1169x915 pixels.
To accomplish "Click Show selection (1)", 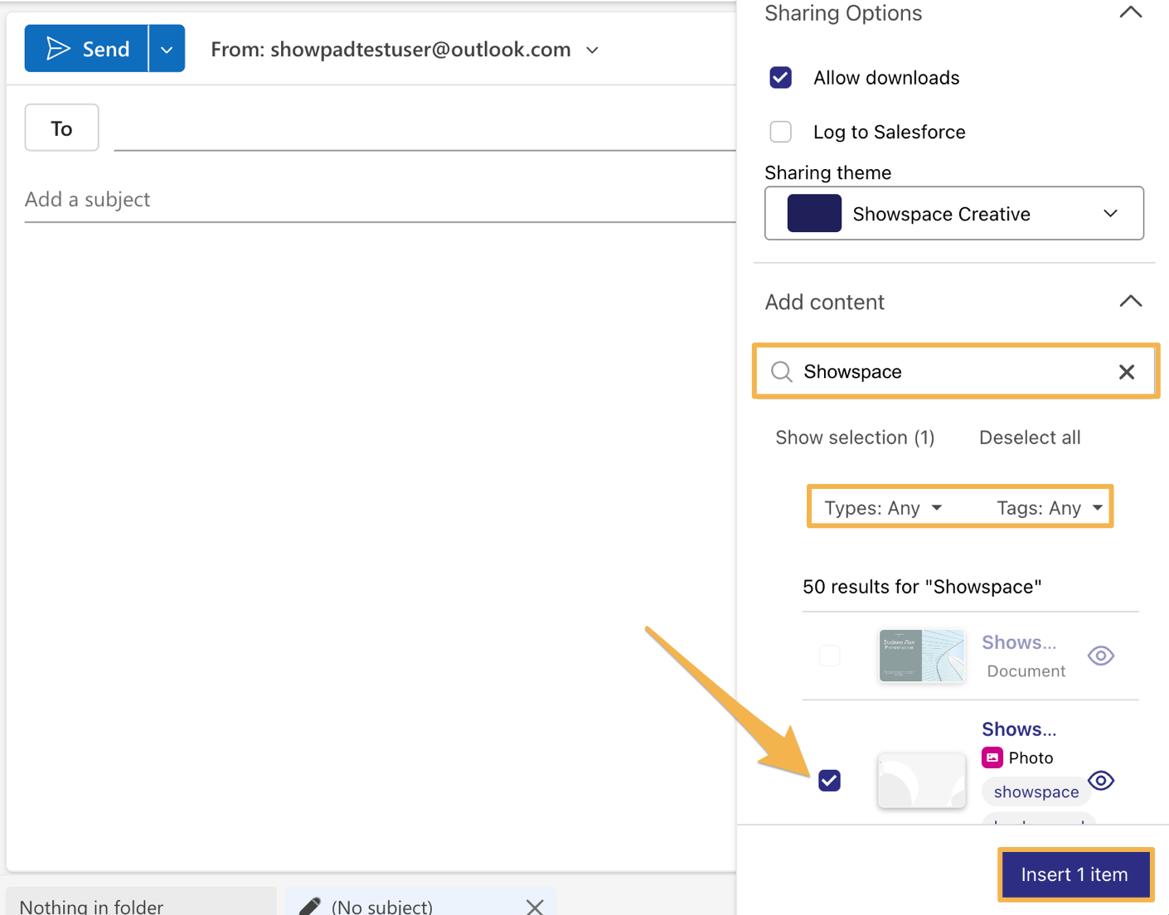I will point(855,437).
